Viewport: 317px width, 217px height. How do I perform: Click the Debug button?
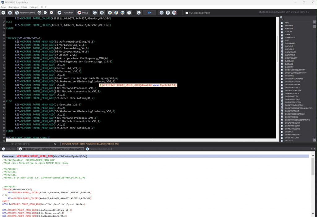[83, 13]
